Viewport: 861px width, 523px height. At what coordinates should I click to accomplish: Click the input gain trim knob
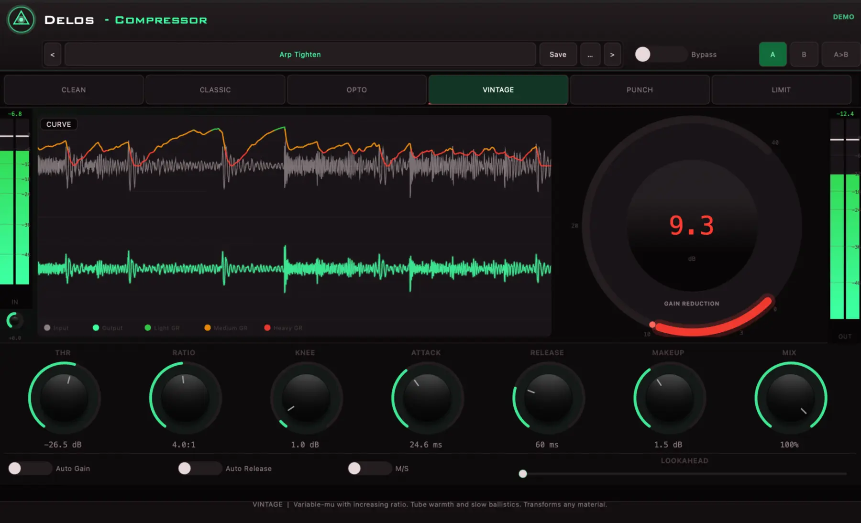[14, 320]
